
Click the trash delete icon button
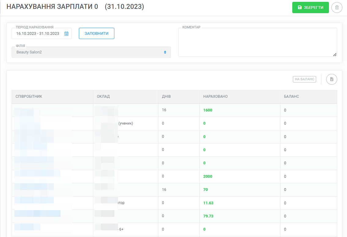coord(337,8)
